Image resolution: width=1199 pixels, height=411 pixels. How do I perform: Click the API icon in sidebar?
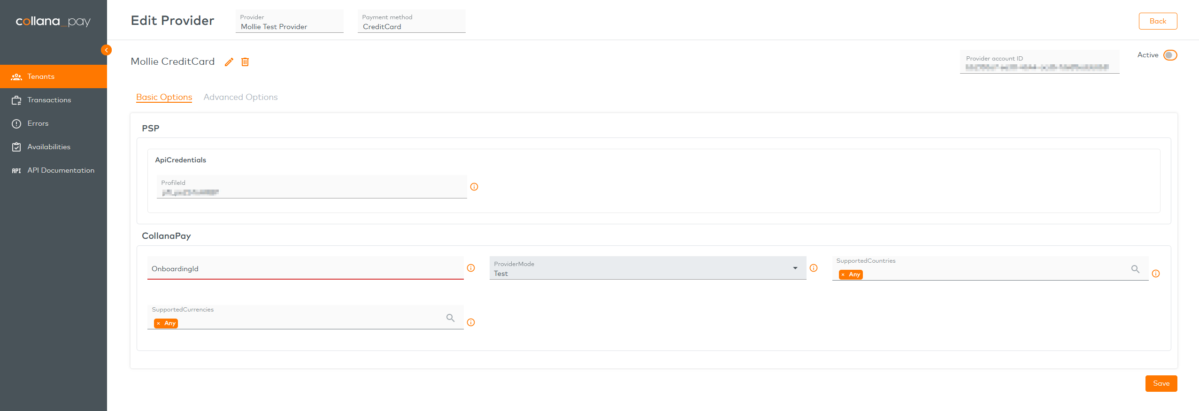tap(16, 171)
